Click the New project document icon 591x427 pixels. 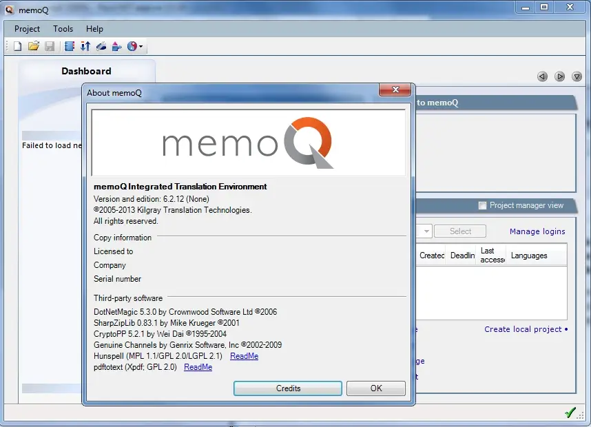(17, 46)
